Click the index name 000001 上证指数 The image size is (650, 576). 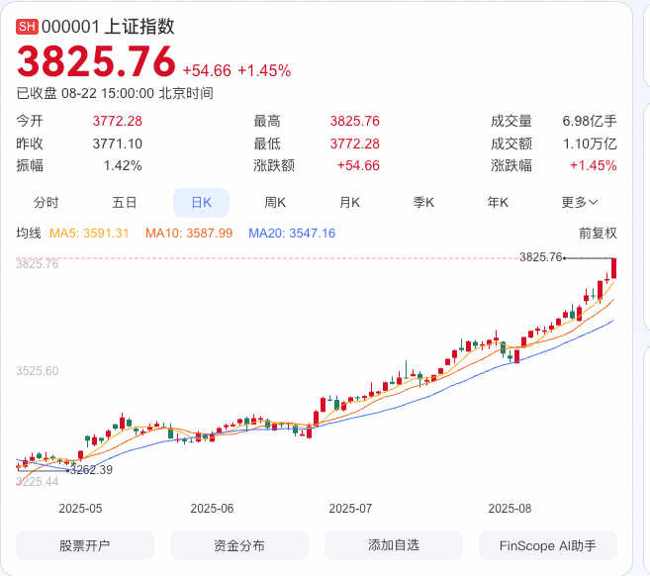coord(108,27)
